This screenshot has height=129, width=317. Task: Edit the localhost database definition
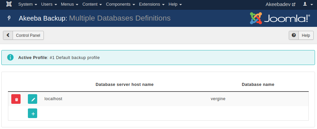pos(33,99)
